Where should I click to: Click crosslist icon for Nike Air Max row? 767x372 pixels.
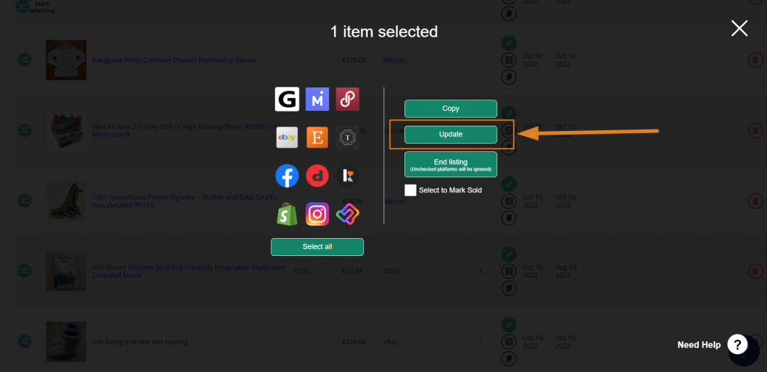point(25,130)
